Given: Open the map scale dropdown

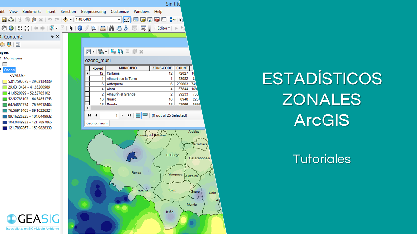Looking at the screenshot, I should pyautogui.click(x=119, y=20).
